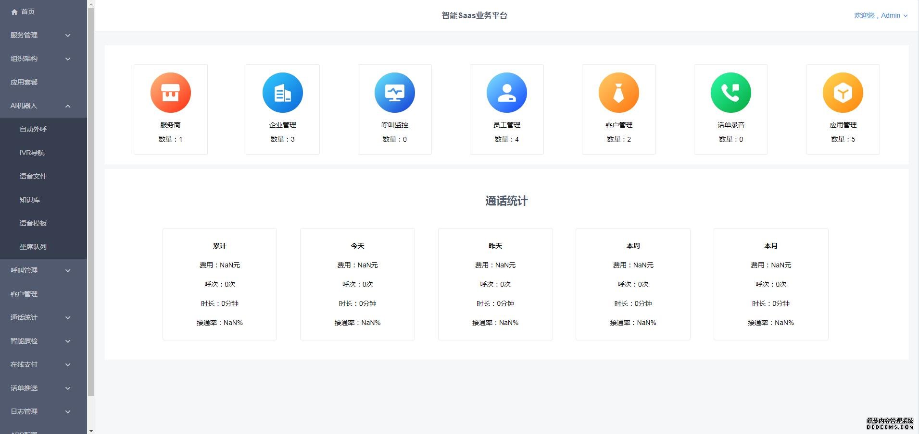Open the Admin user dropdown

tap(881, 15)
